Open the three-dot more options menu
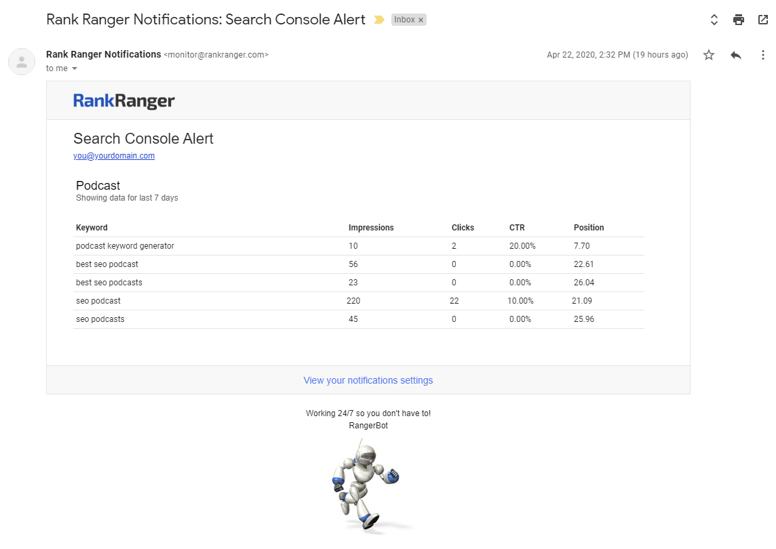Viewport: 776px width, 549px height. point(763,55)
